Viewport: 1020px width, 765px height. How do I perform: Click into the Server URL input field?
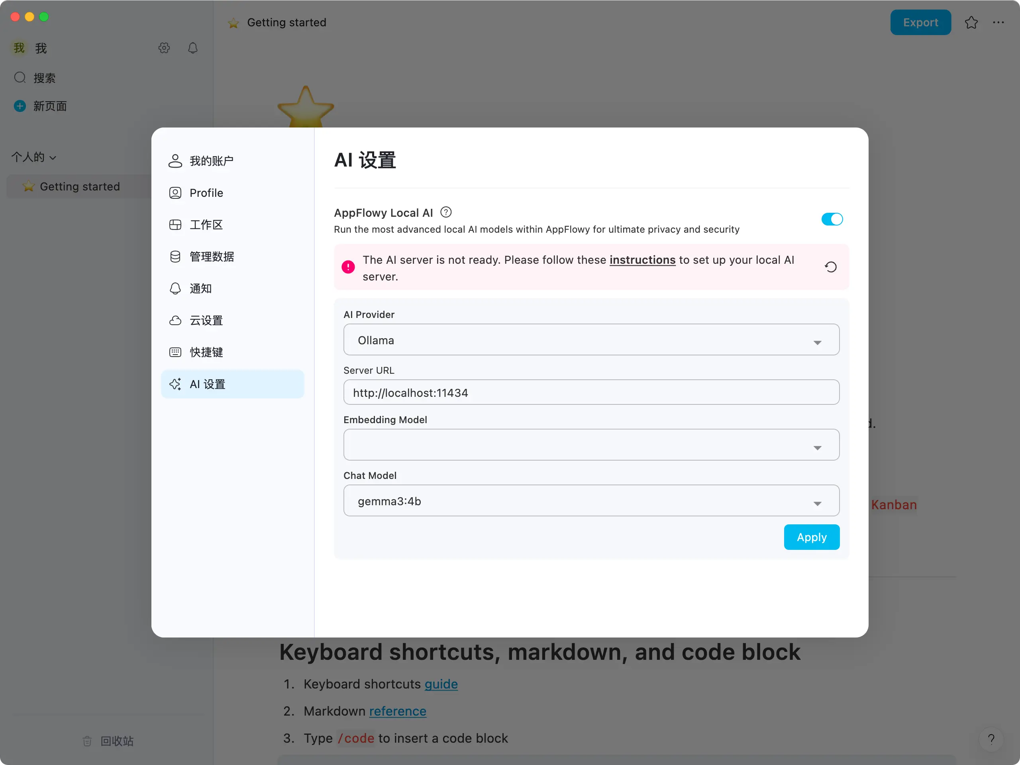pos(591,393)
